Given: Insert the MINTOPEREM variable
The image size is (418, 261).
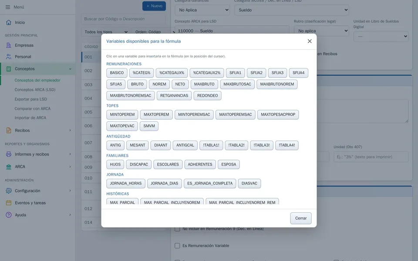Looking at the screenshot, I should click(122, 114).
